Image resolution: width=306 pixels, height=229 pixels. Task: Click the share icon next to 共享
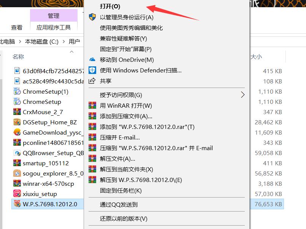click(x=92, y=81)
